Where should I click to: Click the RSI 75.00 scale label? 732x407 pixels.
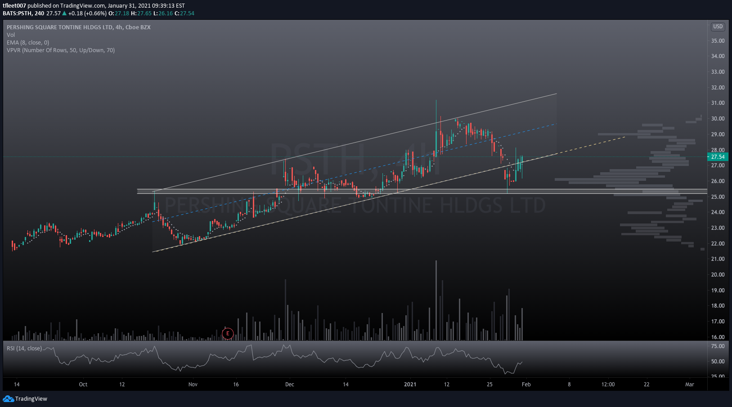718,347
